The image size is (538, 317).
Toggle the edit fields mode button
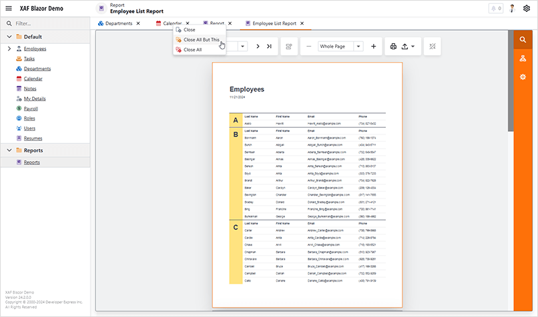click(x=288, y=47)
